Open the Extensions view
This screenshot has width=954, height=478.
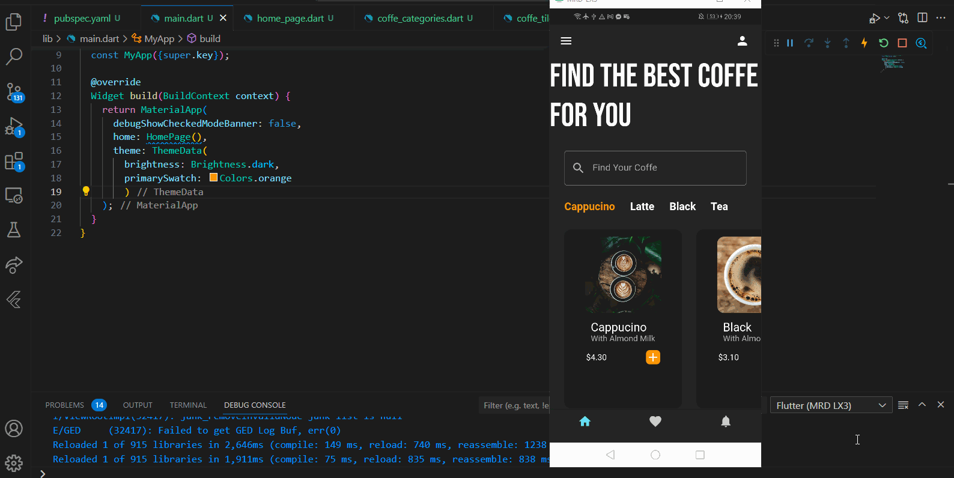tap(14, 162)
